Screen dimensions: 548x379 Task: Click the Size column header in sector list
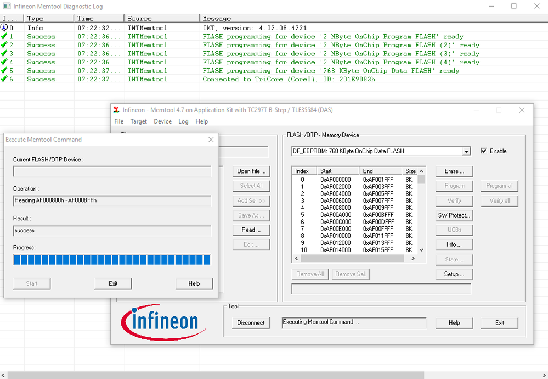tap(410, 171)
